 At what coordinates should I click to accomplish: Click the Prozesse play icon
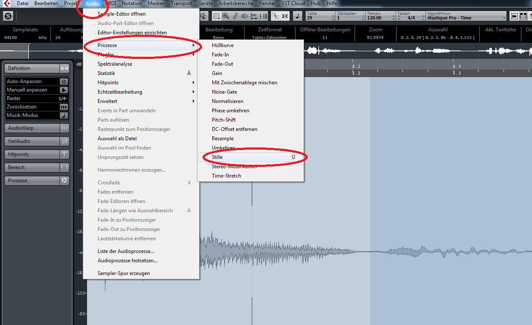coord(64,181)
